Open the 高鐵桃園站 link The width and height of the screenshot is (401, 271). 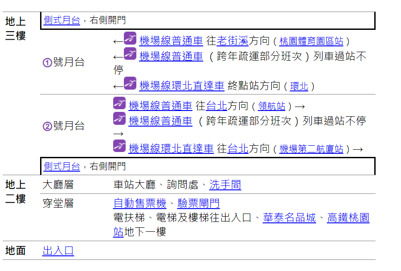348,218
